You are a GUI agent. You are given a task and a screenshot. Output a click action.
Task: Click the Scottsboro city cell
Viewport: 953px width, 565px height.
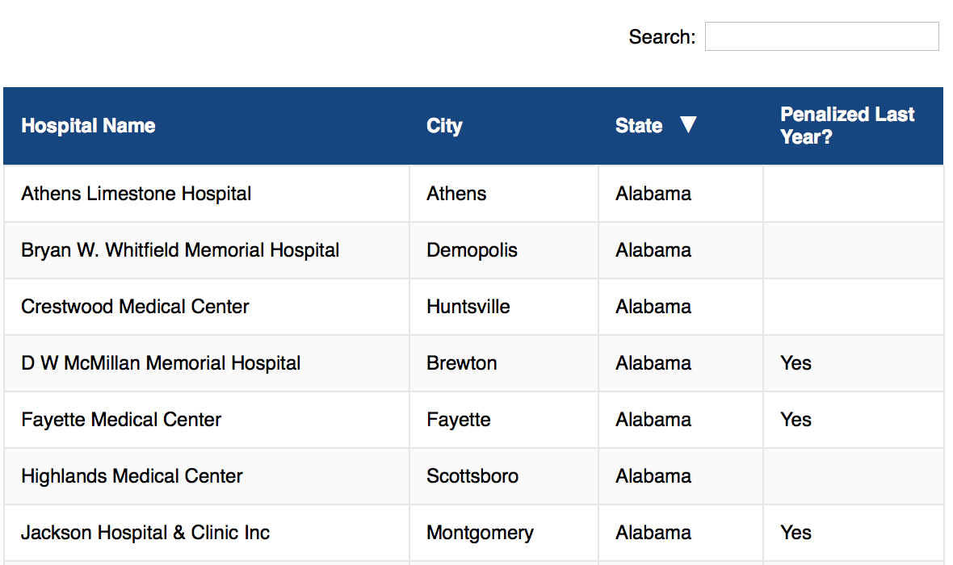pyautogui.click(x=472, y=476)
